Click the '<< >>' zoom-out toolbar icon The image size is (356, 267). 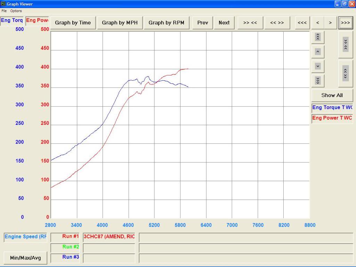click(277, 22)
